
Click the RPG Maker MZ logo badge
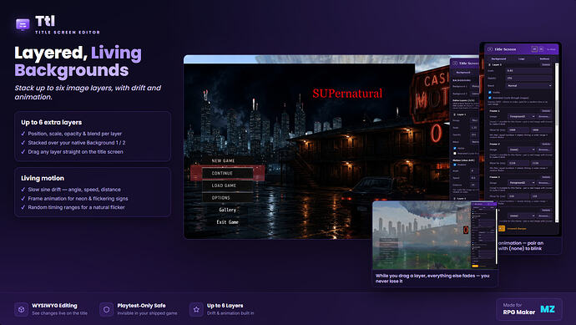[x=529, y=310]
